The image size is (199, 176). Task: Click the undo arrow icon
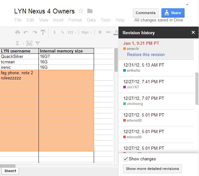tap(26, 32)
